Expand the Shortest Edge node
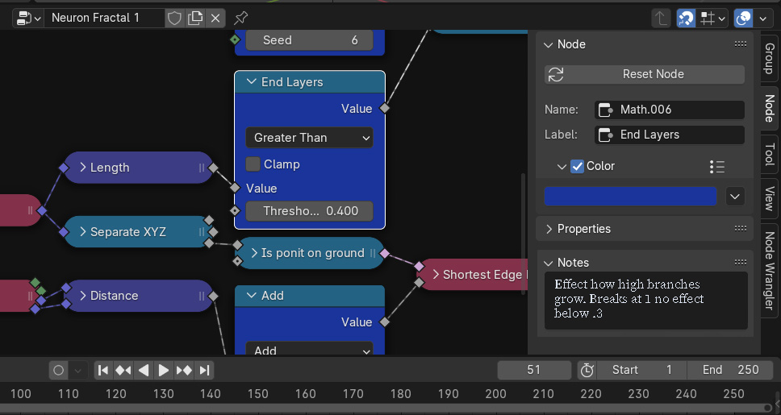 click(x=436, y=275)
